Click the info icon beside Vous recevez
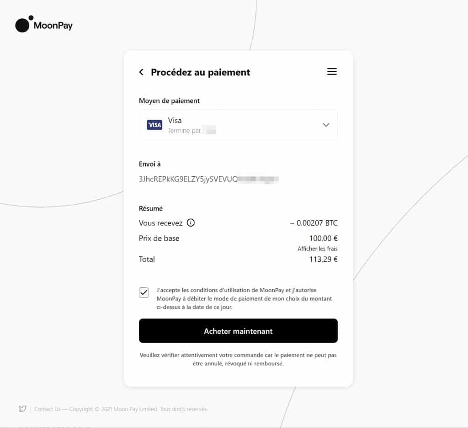 [190, 223]
